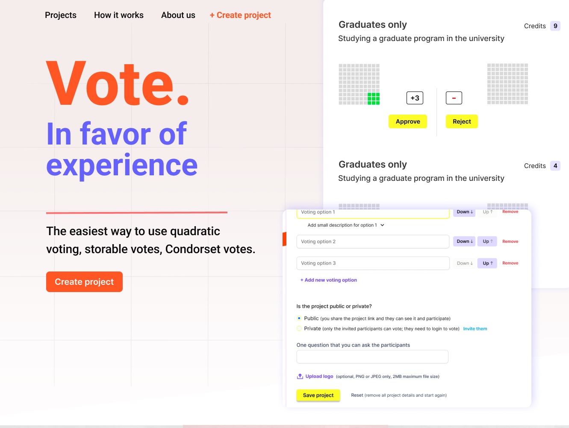Click the credits badge showing 9
This screenshot has width=569, height=428.
pyautogui.click(x=555, y=26)
